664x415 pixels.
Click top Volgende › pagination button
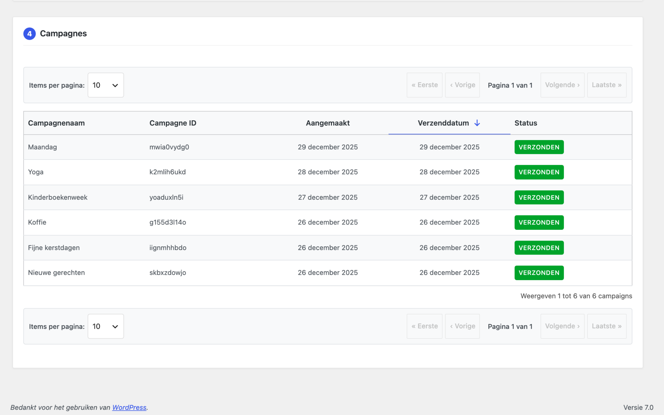[x=562, y=85]
